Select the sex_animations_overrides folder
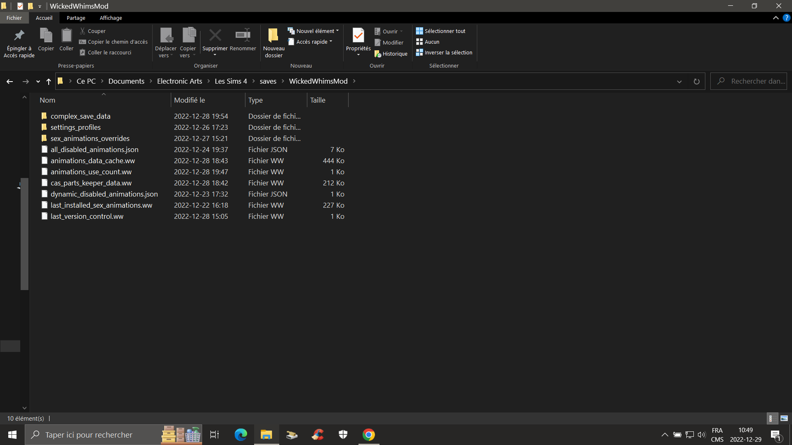Image resolution: width=792 pixels, height=445 pixels. pos(90,138)
